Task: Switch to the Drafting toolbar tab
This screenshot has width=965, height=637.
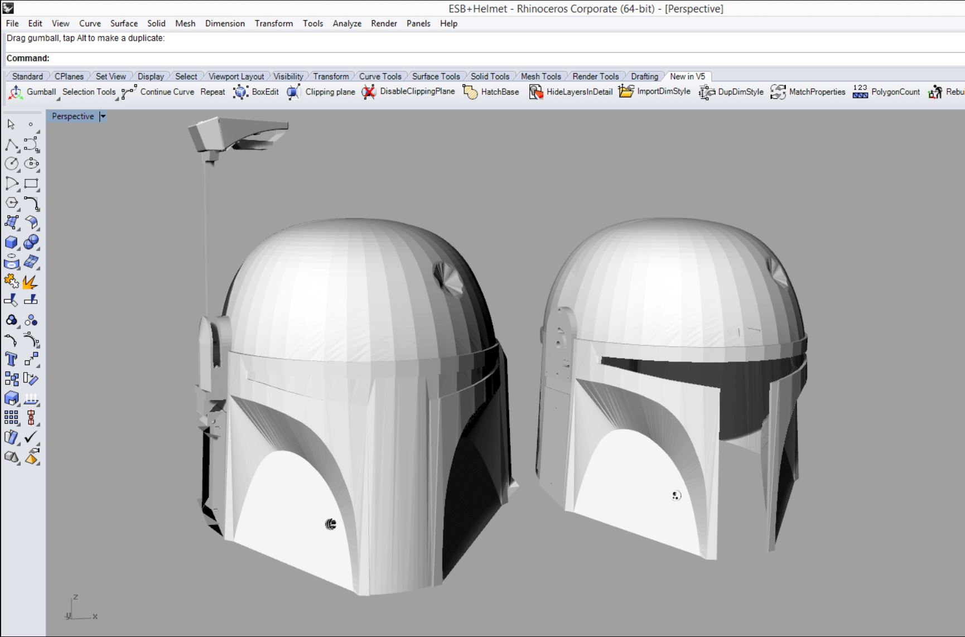Action: (644, 76)
